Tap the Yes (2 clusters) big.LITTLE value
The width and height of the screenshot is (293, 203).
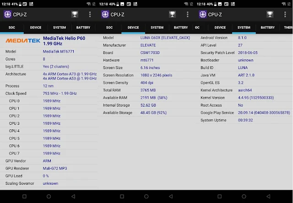click(56, 66)
